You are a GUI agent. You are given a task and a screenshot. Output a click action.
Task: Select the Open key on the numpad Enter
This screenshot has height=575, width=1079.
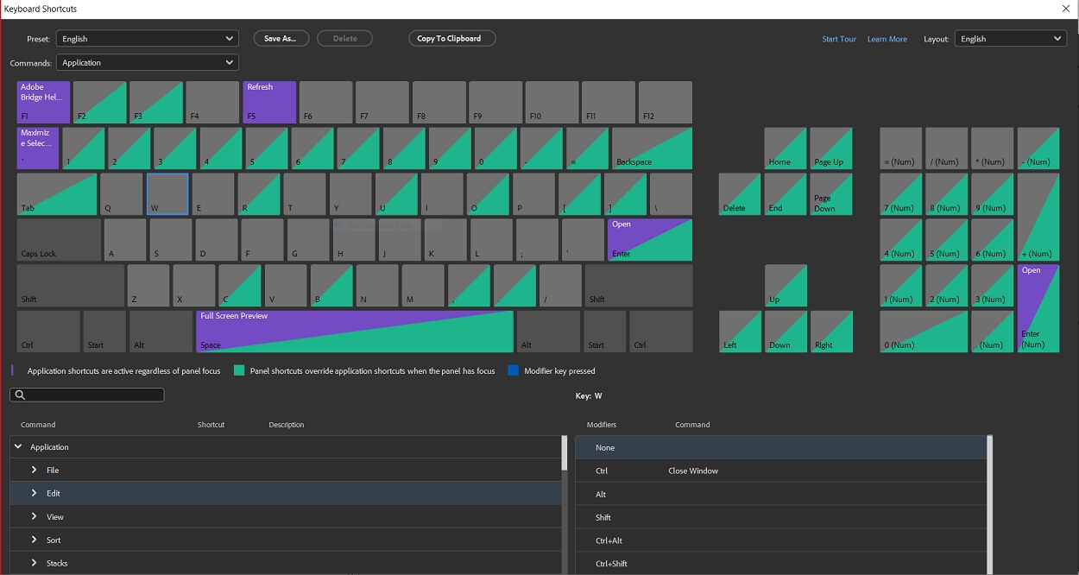1038,307
